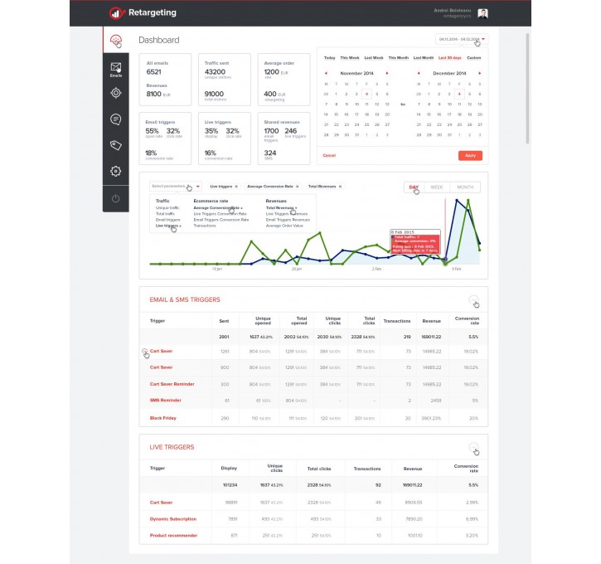Click the page vertical scrollbar
601x564 pixels.
527,88
